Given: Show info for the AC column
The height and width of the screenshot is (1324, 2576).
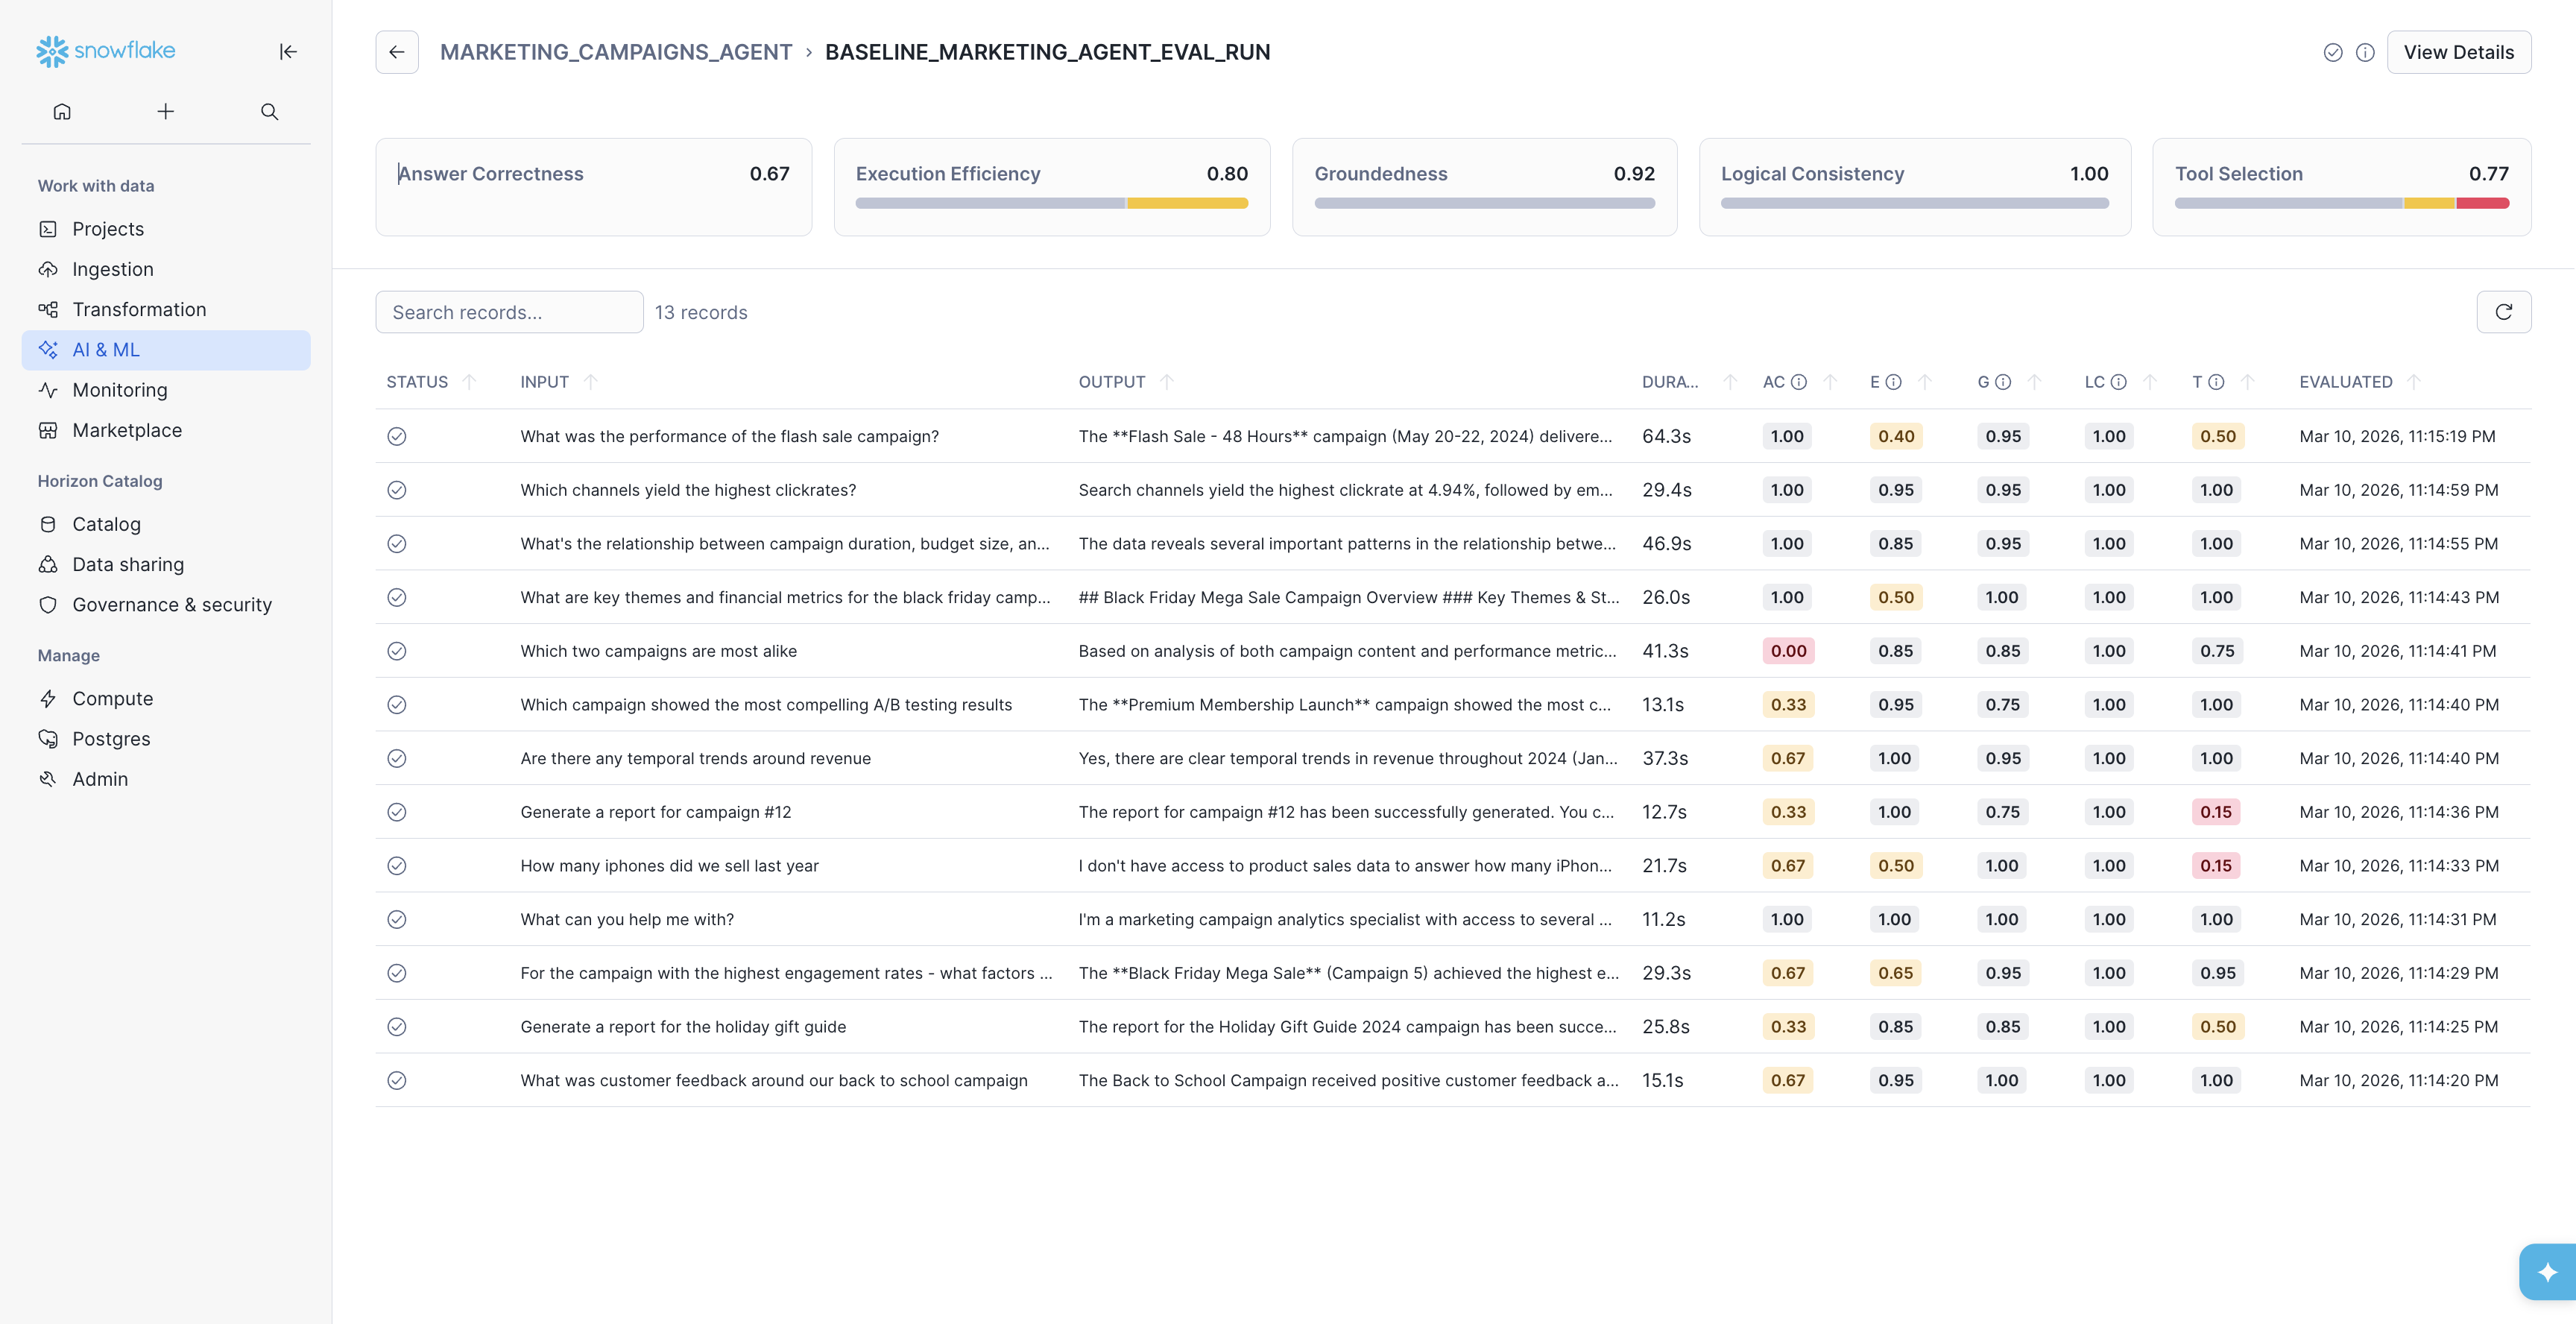Looking at the screenshot, I should tap(1799, 382).
